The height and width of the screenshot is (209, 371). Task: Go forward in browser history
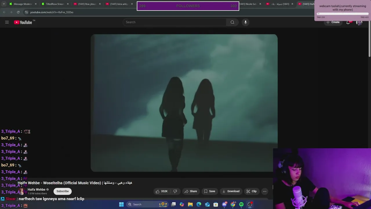[11, 12]
